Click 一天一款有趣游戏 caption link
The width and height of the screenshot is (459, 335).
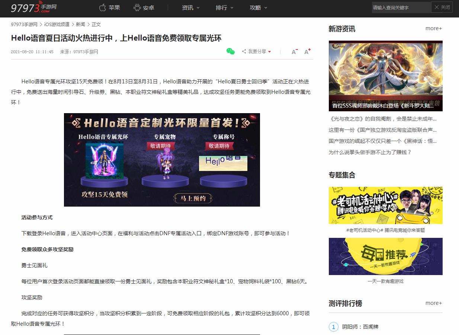coord(385,281)
